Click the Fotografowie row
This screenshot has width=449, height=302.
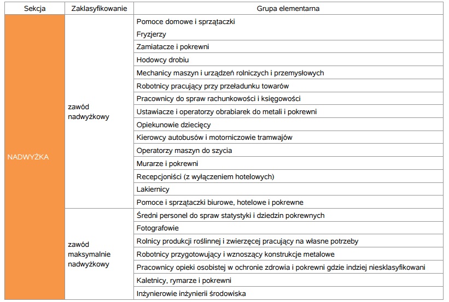[x=288, y=228]
